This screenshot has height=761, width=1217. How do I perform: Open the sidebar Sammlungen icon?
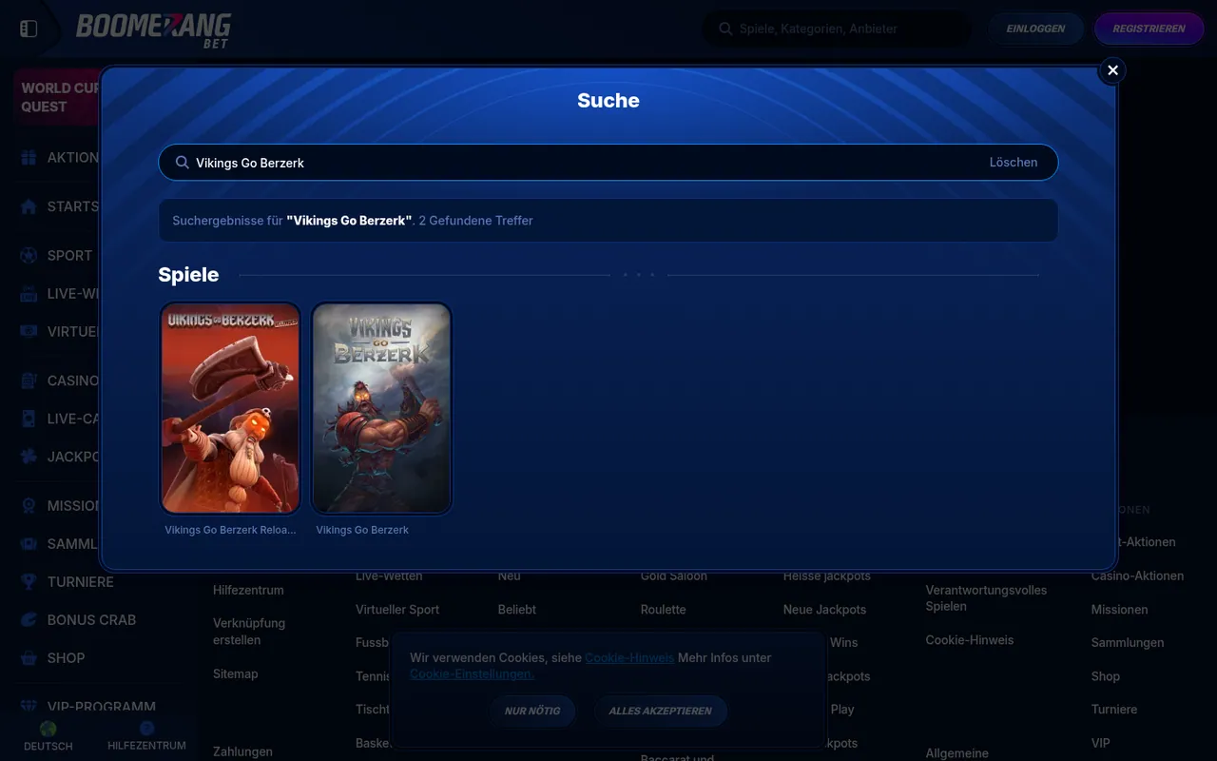tap(29, 544)
